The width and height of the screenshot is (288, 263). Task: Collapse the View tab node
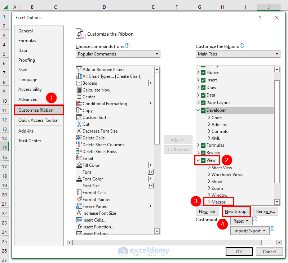click(198, 160)
